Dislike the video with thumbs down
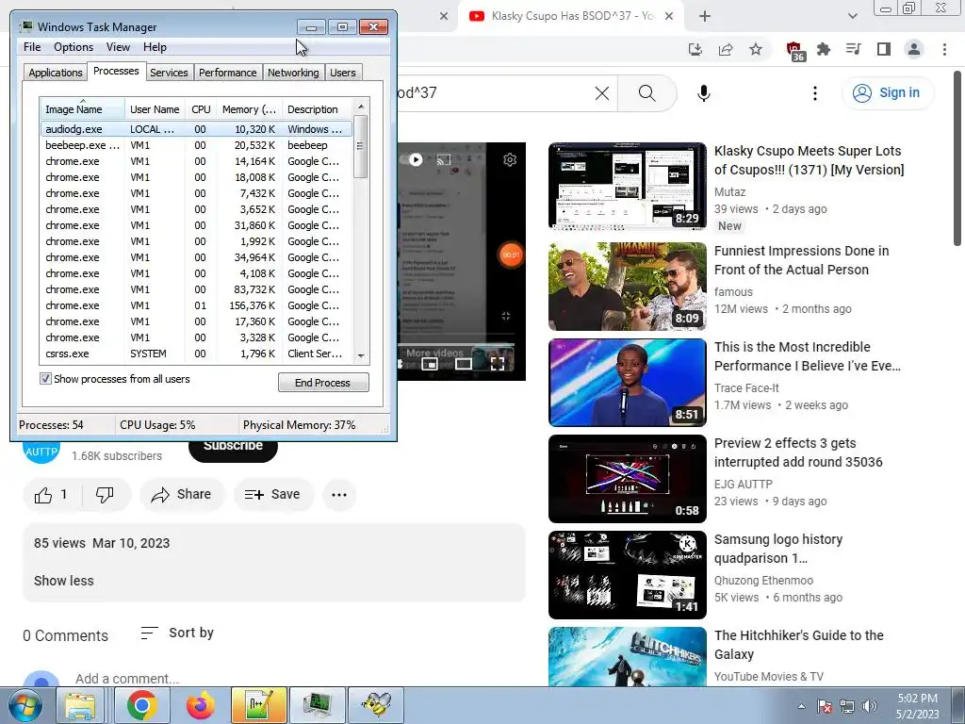Screen dimensions: 965x724 coord(105,494)
